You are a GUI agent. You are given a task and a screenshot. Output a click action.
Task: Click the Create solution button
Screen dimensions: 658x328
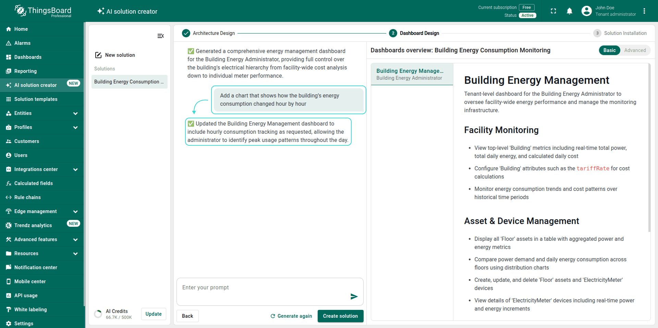click(x=340, y=316)
